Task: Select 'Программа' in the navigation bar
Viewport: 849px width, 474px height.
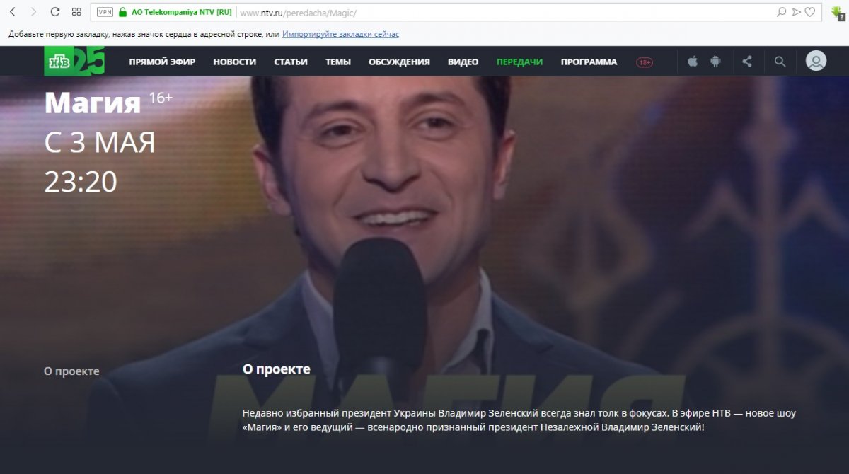Action: 589,62
